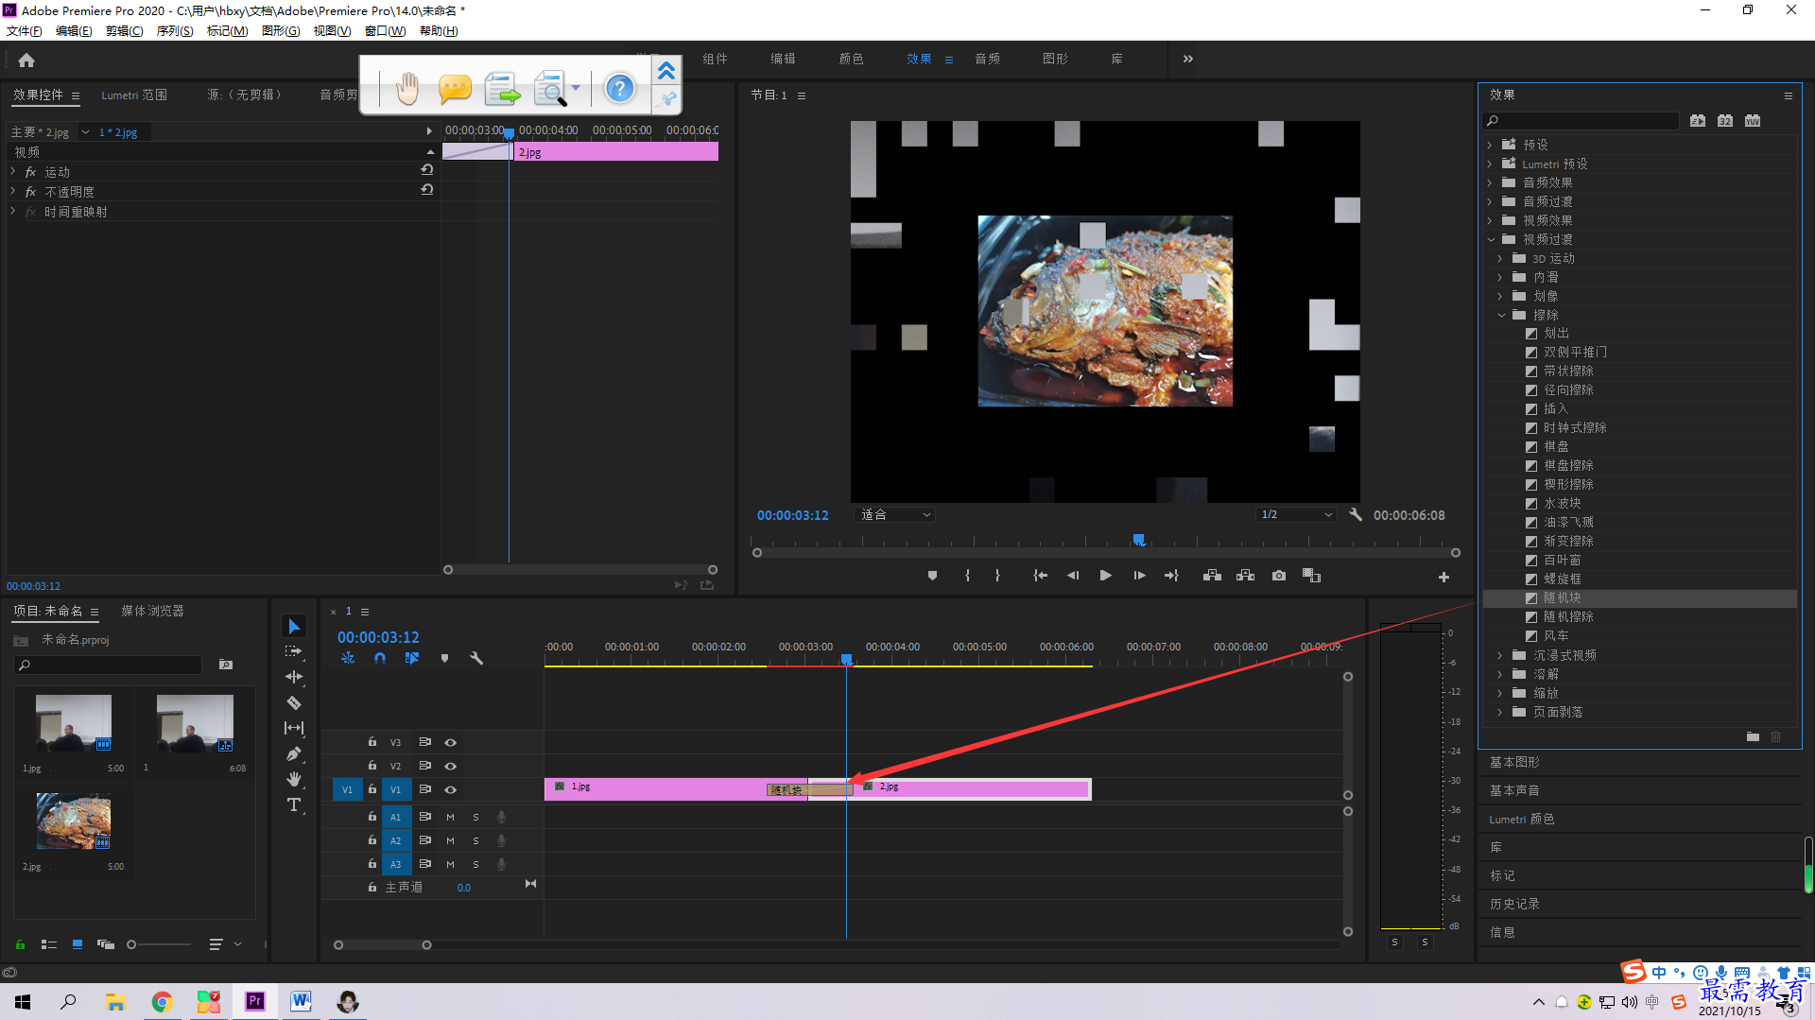This screenshot has height=1020, width=1815.
Task: Click the Add Marker button in program monitor
Action: click(932, 576)
